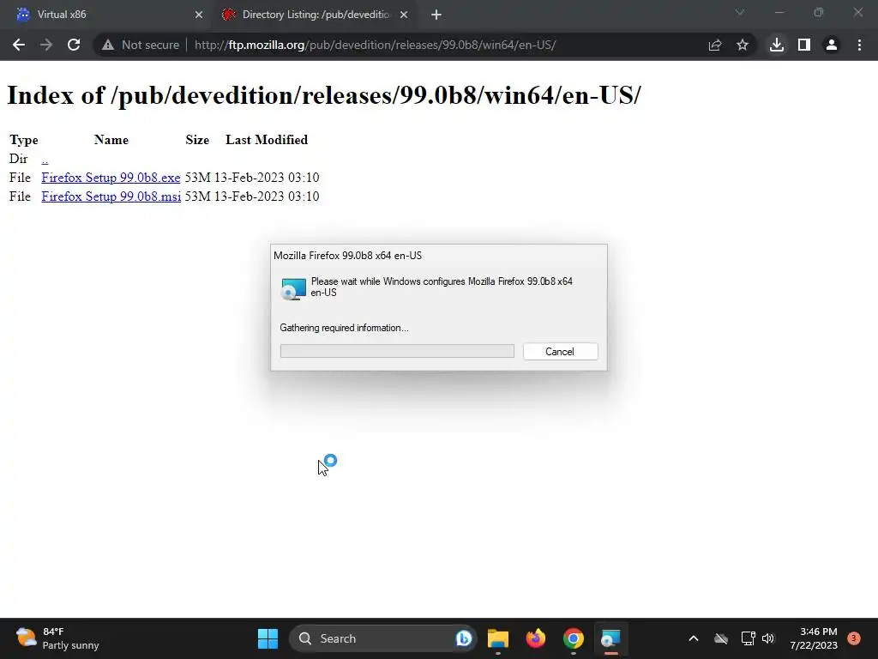Close the Virtual x86 tab

click(199, 15)
